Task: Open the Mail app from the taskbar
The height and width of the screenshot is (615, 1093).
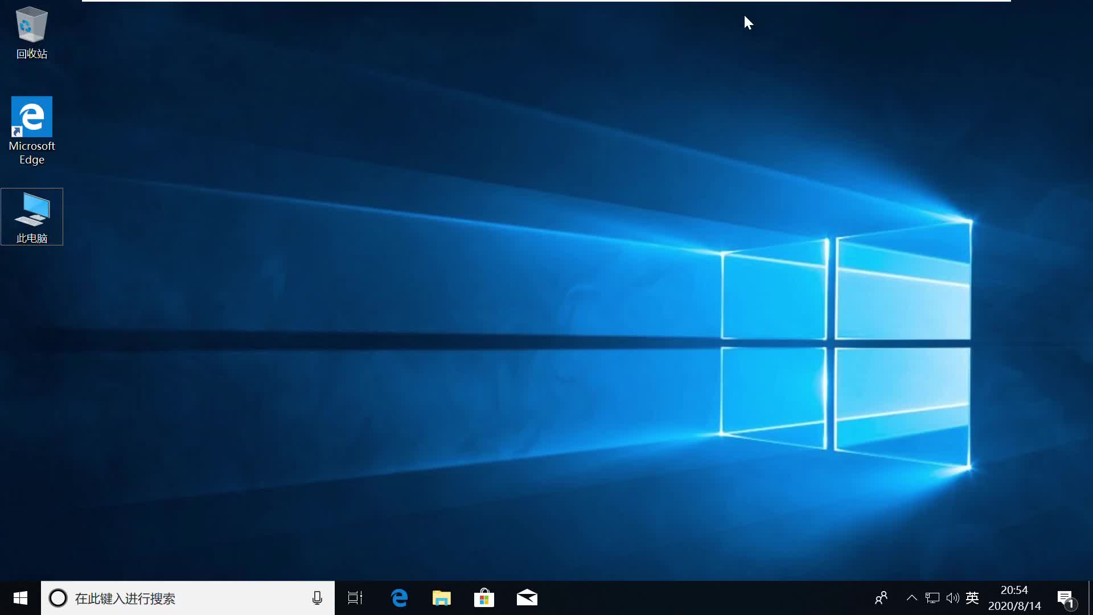Action: (x=527, y=598)
